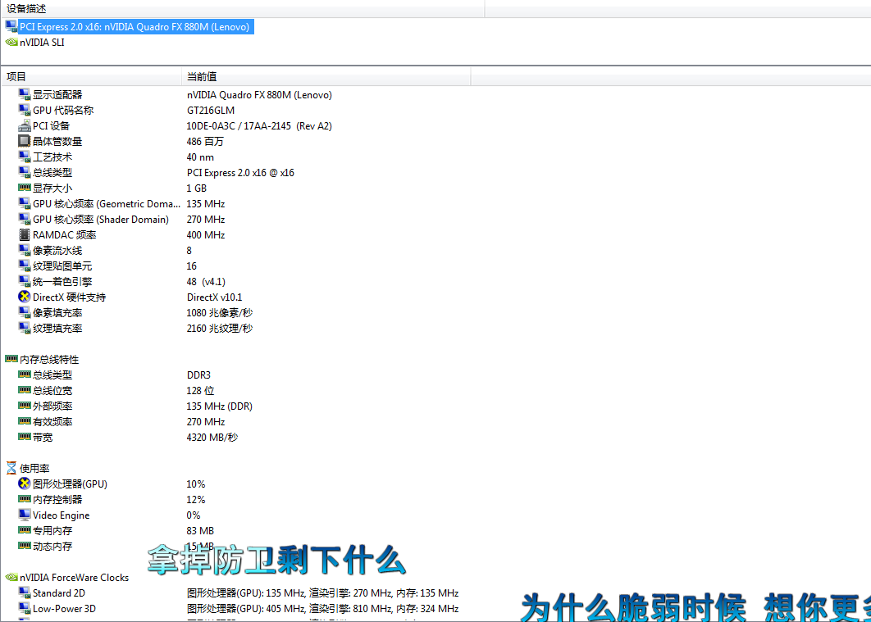Select the Standard 2D clocks row
Viewport: 871px width, 622px height.
tap(59, 593)
